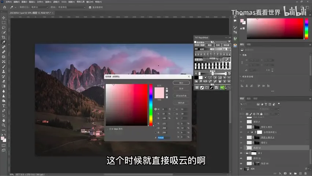Open the Edit menu
The image size is (312, 176).
16,2
